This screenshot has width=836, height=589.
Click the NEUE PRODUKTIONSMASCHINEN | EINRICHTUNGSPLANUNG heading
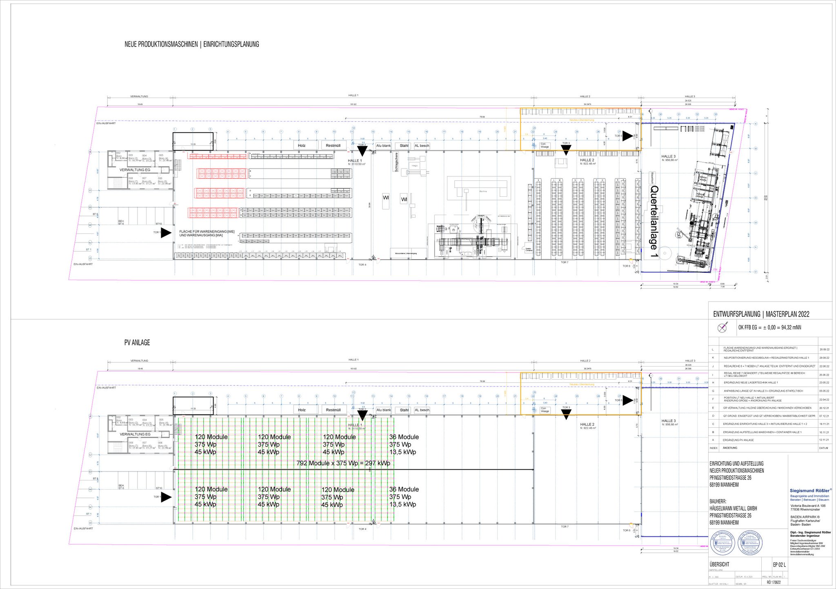pyautogui.click(x=191, y=44)
